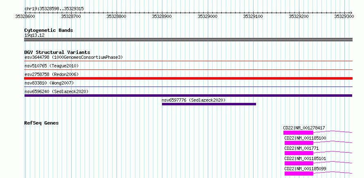Click the gray 19q13.12 cytogenetic band bar
This screenshot has width=364, height=178.
(x=188, y=40)
